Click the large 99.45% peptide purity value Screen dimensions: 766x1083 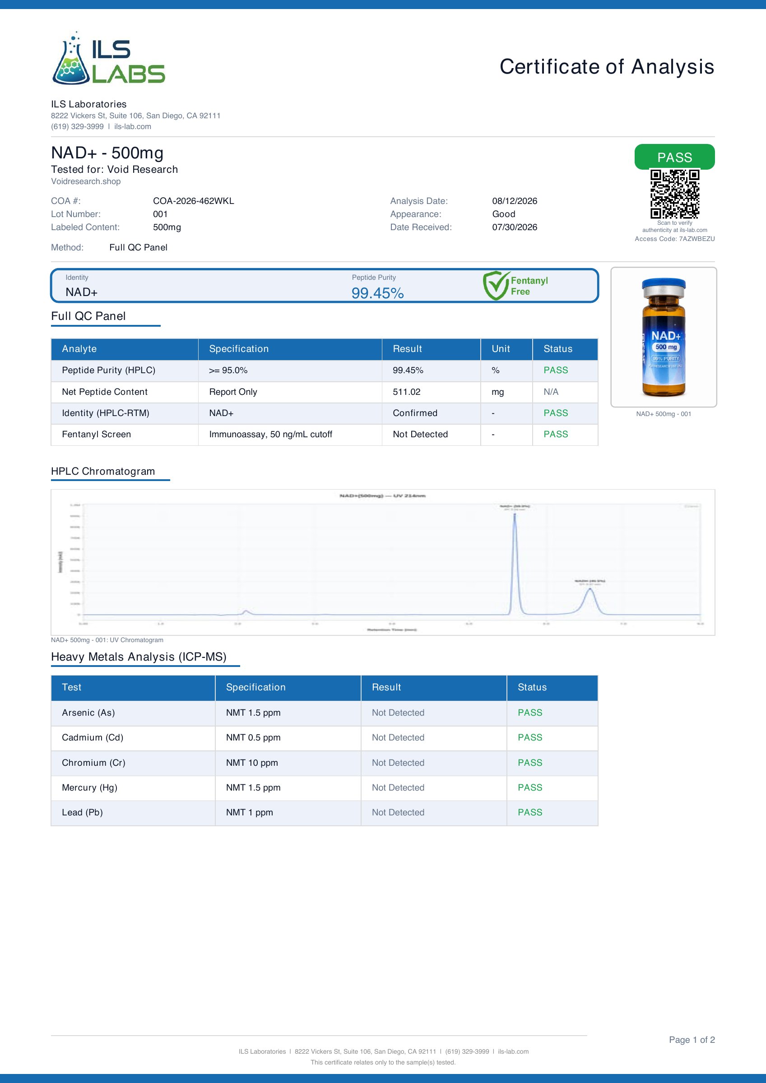(377, 293)
